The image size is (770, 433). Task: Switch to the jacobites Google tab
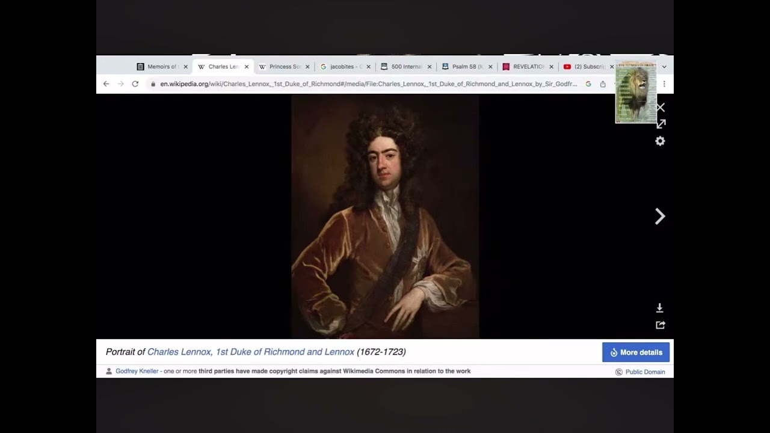pyautogui.click(x=345, y=67)
